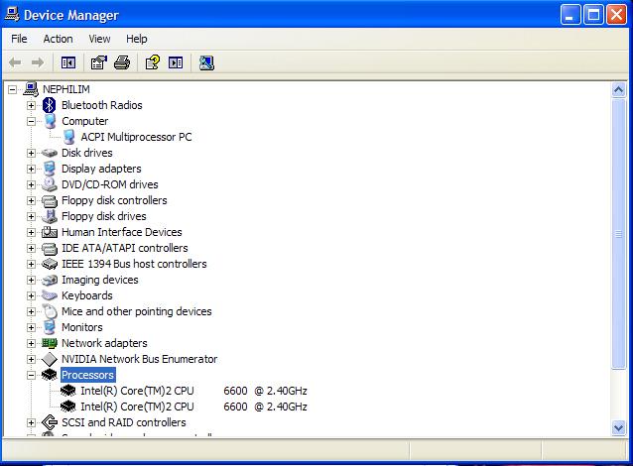Image resolution: width=633 pixels, height=466 pixels.
Task: Maximize the Device Manager window
Action: click(593, 15)
